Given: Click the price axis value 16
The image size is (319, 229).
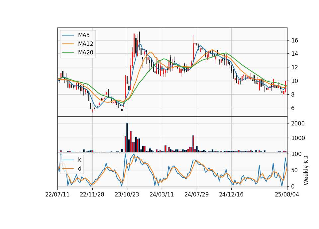Looking at the screenshot, I should pos(294,40).
